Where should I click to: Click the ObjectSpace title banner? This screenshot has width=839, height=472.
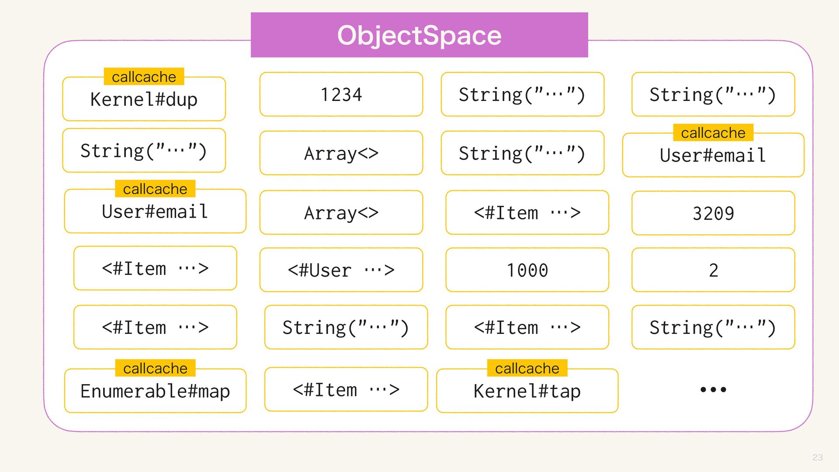coord(419,35)
